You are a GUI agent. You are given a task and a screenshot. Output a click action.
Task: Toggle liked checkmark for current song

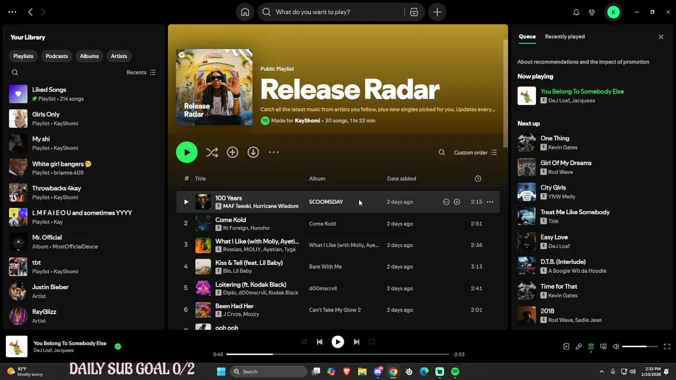tap(118, 347)
